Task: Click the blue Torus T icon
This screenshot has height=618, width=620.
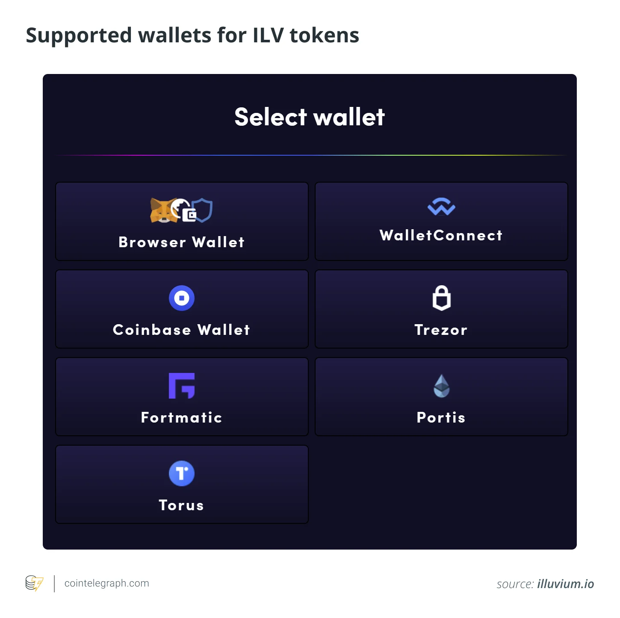Action: tap(182, 473)
